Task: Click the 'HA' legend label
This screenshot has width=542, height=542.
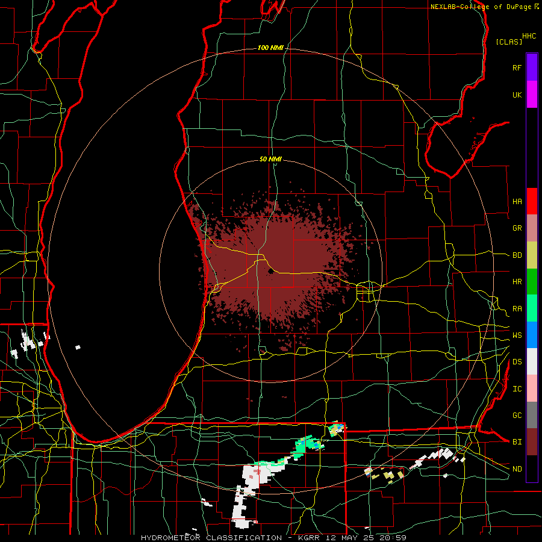Action: (517, 202)
